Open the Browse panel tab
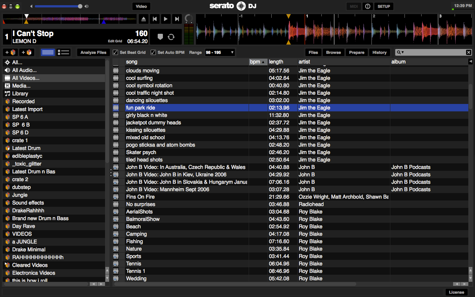 333,52
